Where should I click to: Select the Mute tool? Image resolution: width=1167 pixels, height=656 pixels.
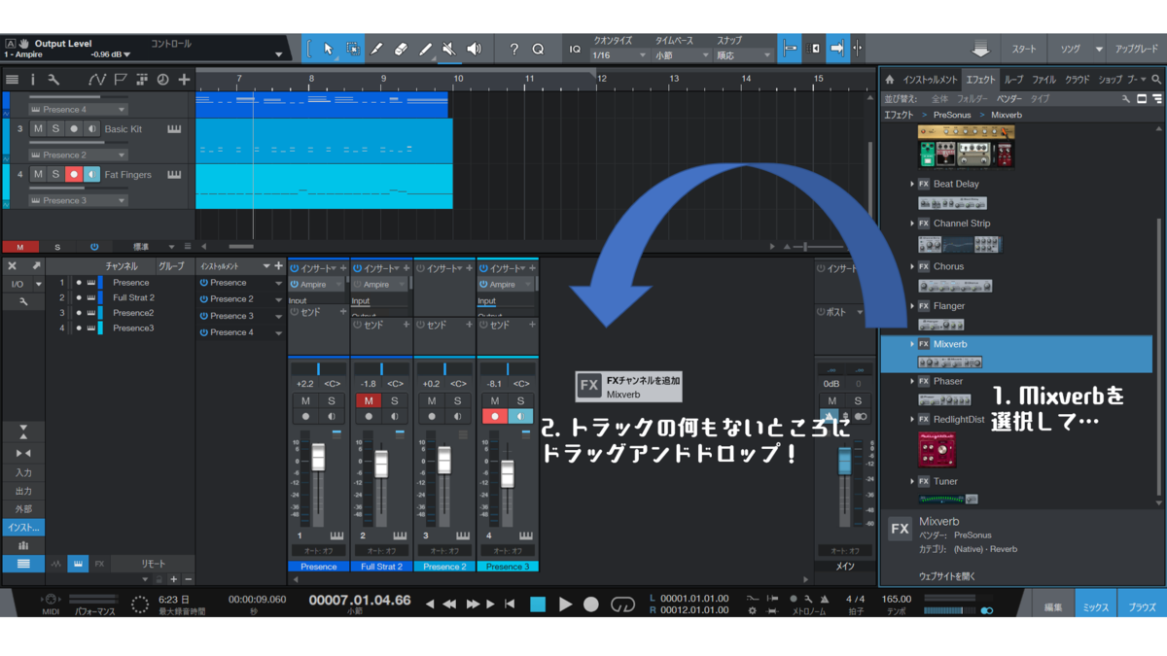point(449,49)
